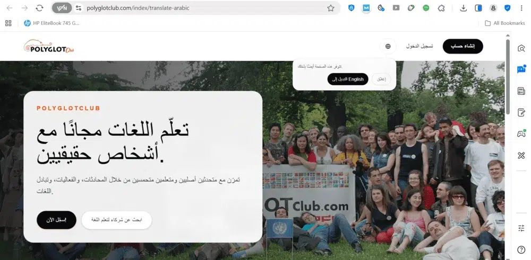The image size is (531, 260).
Task: Open the gray media player extension icon
Action: tap(396, 8)
